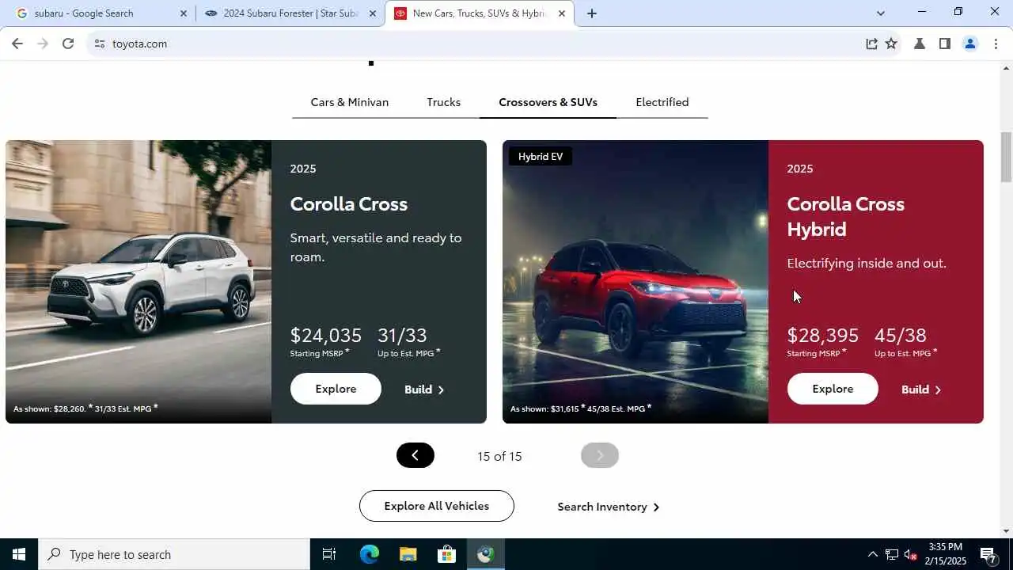
Task: Click the 31/33 MPG value
Action: (x=402, y=335)
